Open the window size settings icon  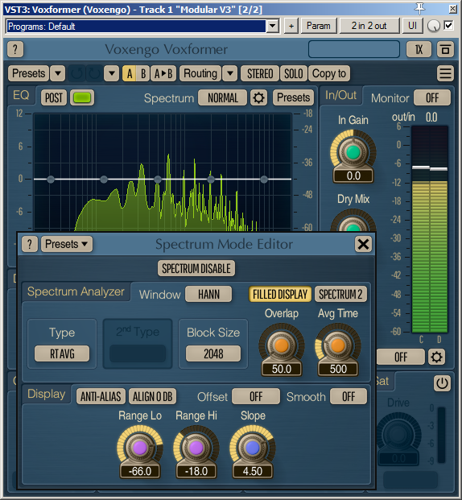point(445,49)
